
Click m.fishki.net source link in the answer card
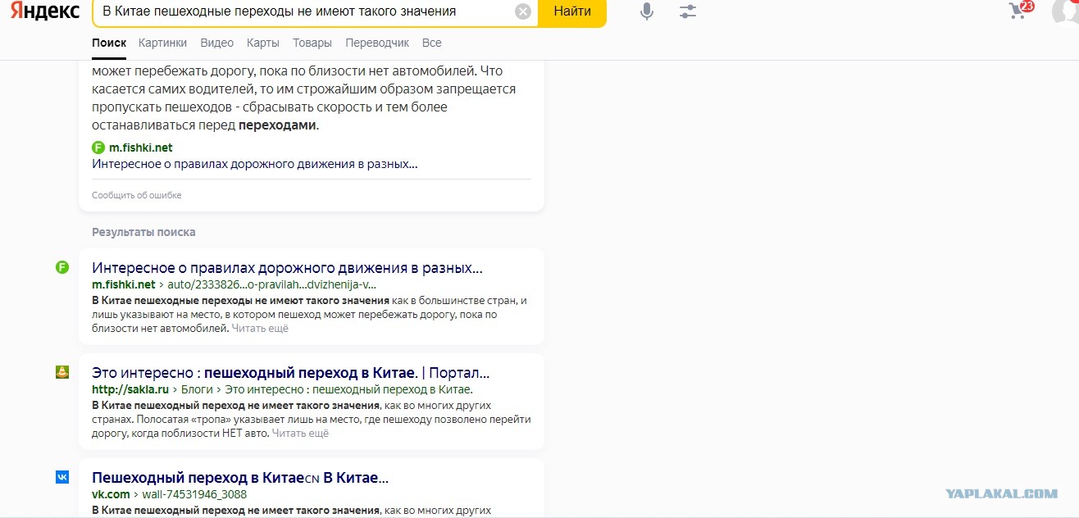click(141, 148)
